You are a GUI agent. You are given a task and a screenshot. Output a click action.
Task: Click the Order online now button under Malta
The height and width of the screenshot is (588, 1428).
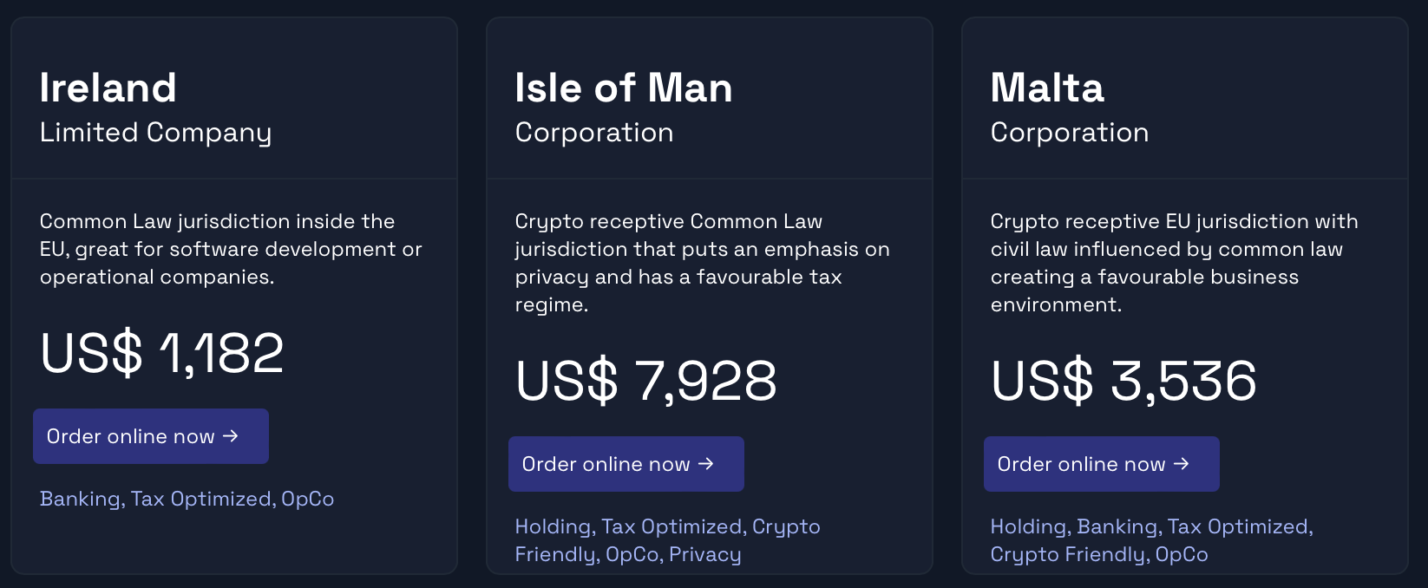click(1101, 464)
